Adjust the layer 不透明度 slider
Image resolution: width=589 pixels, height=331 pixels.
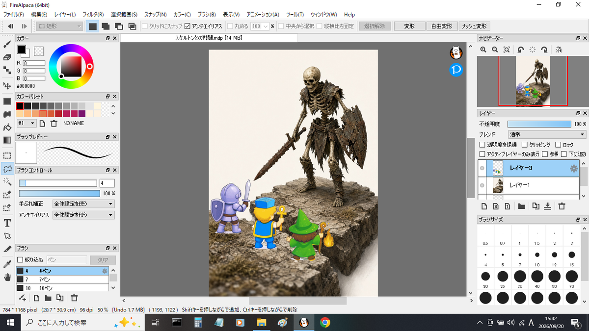point(539,124)
